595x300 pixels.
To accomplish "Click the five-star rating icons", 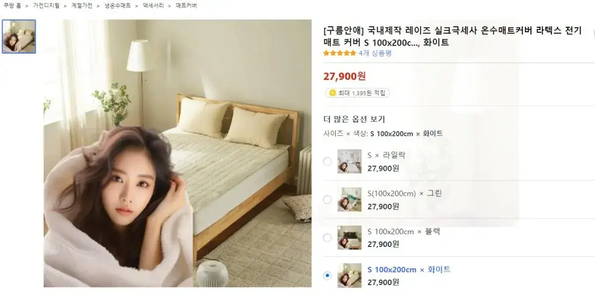I will pos(340,53).
